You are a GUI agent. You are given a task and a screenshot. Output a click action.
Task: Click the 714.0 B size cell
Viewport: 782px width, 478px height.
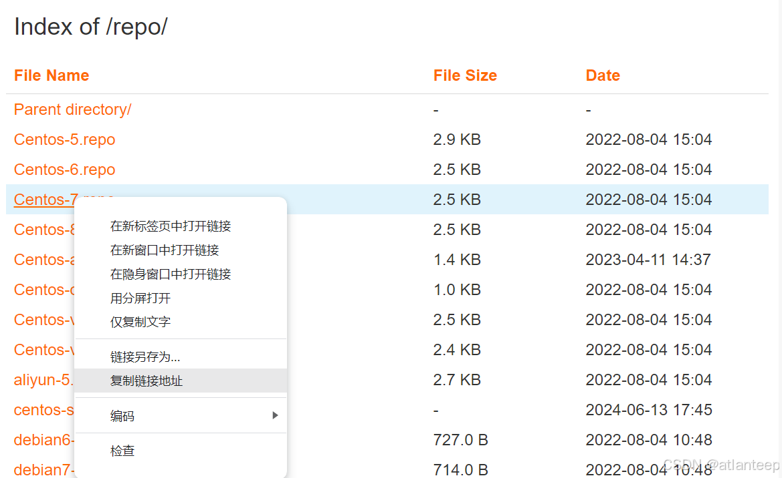pyautogui.click(x=460, y=470)
